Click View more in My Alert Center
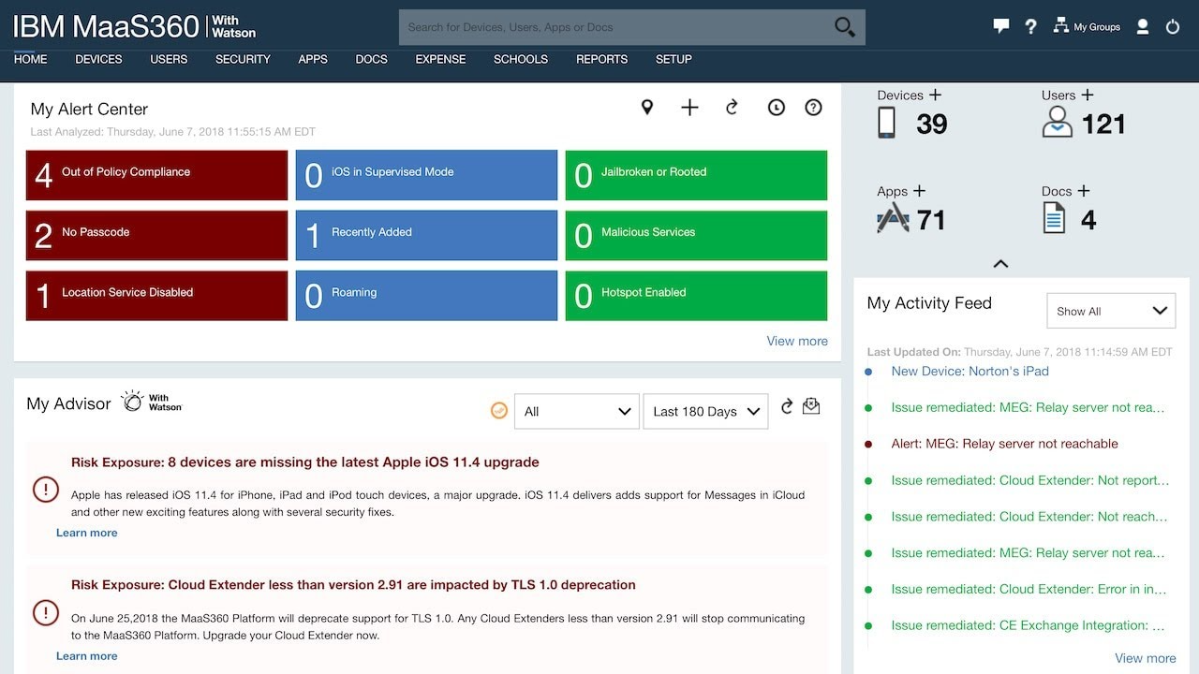 pos(796,341)
